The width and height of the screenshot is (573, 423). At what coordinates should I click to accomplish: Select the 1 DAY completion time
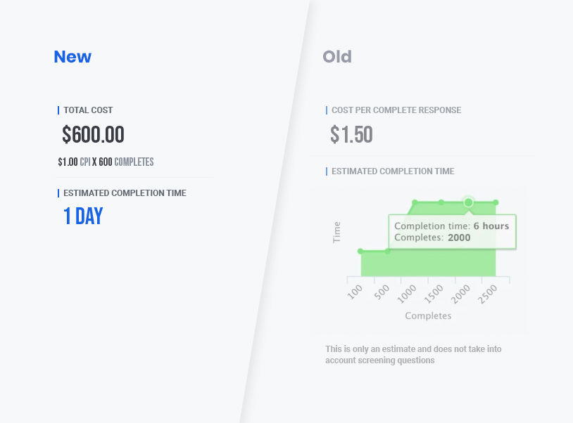[83, 216]
